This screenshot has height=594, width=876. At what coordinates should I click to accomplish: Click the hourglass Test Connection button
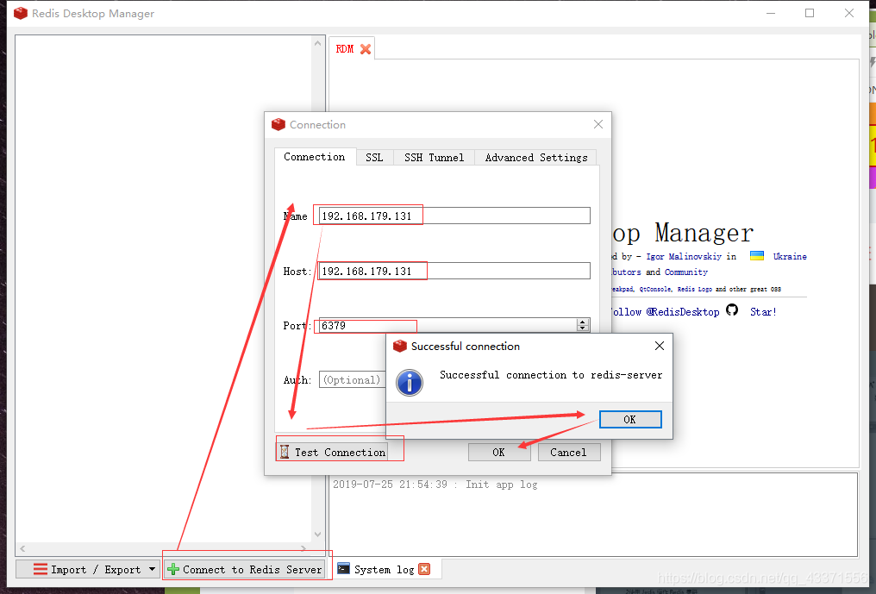[x=333, y=452]
